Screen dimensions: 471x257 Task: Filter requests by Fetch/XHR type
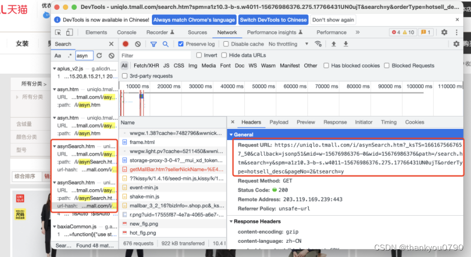pos(147,65)
